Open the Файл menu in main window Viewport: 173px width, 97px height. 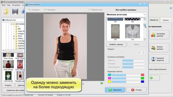(4, 5)
